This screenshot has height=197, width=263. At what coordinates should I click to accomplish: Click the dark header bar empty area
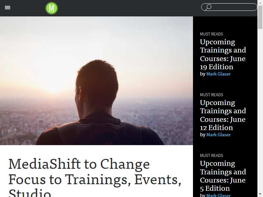pos(129,8)
